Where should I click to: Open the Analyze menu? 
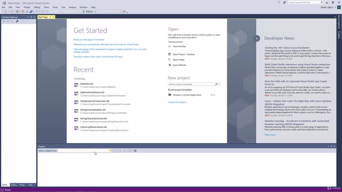pyautogui.click(x=72, y=7)
